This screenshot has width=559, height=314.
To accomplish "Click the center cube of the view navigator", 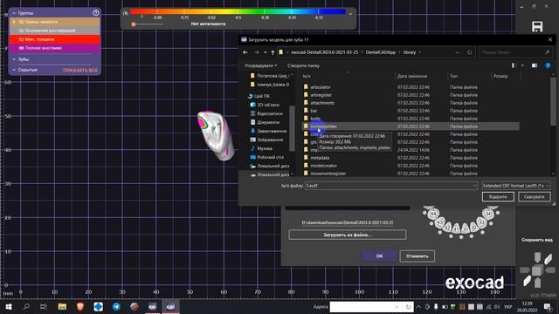I will (537, 270).
